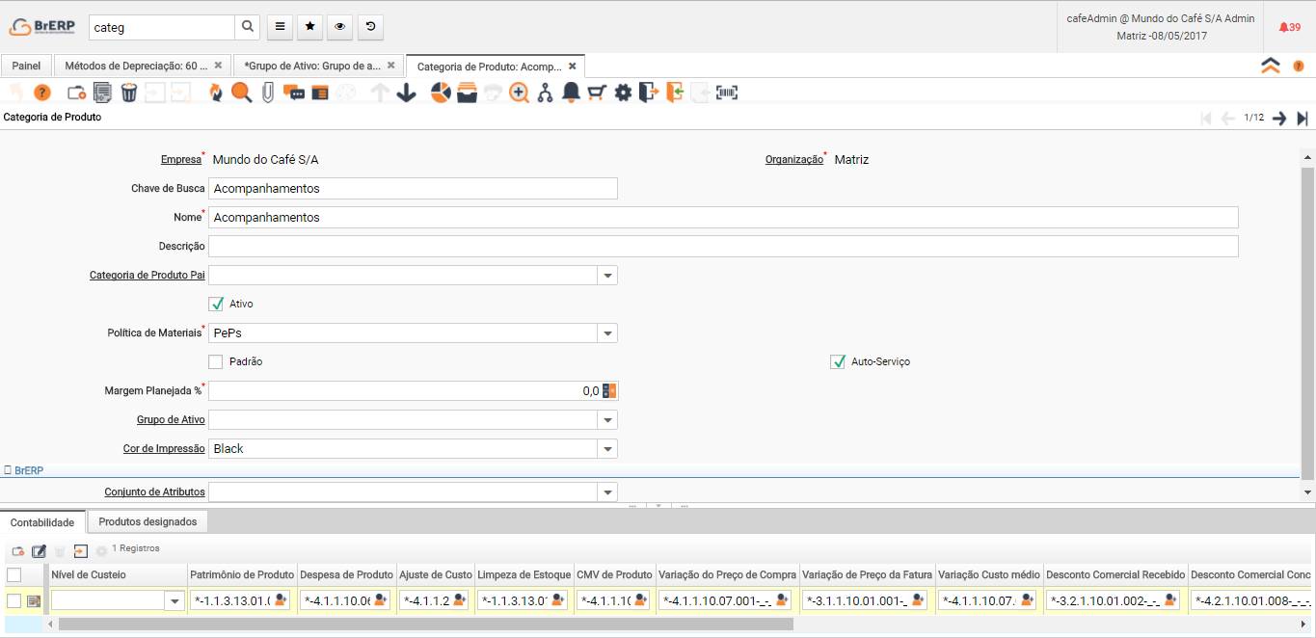Click the search magnifier next to search box
The image size is (1316, 638).
point(248,27)
